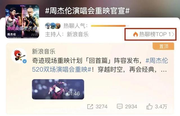The width and height of the screenshot is (180, 116).
Task: Click the 置顶 pinned label
Action: (x=163, y=46)
